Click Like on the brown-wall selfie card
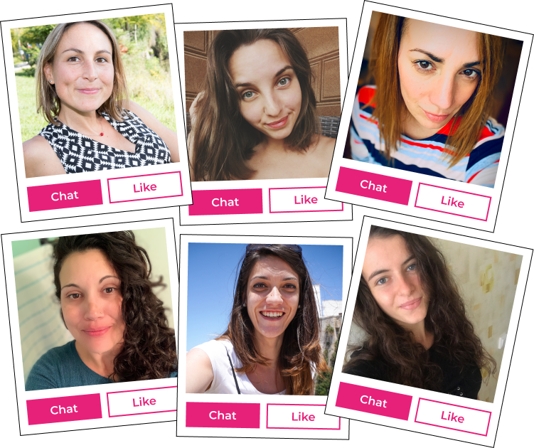The height and width of the screenshot is (448, 534). pyautogui.click(x=306, y=200)
